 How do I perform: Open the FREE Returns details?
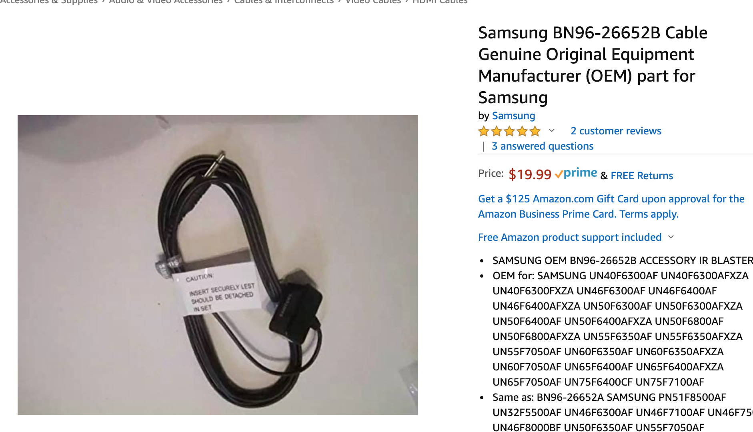click(x=642, y=176)
